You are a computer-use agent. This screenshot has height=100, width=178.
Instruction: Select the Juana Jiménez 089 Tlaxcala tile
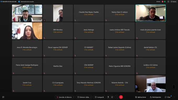point(120,31)
